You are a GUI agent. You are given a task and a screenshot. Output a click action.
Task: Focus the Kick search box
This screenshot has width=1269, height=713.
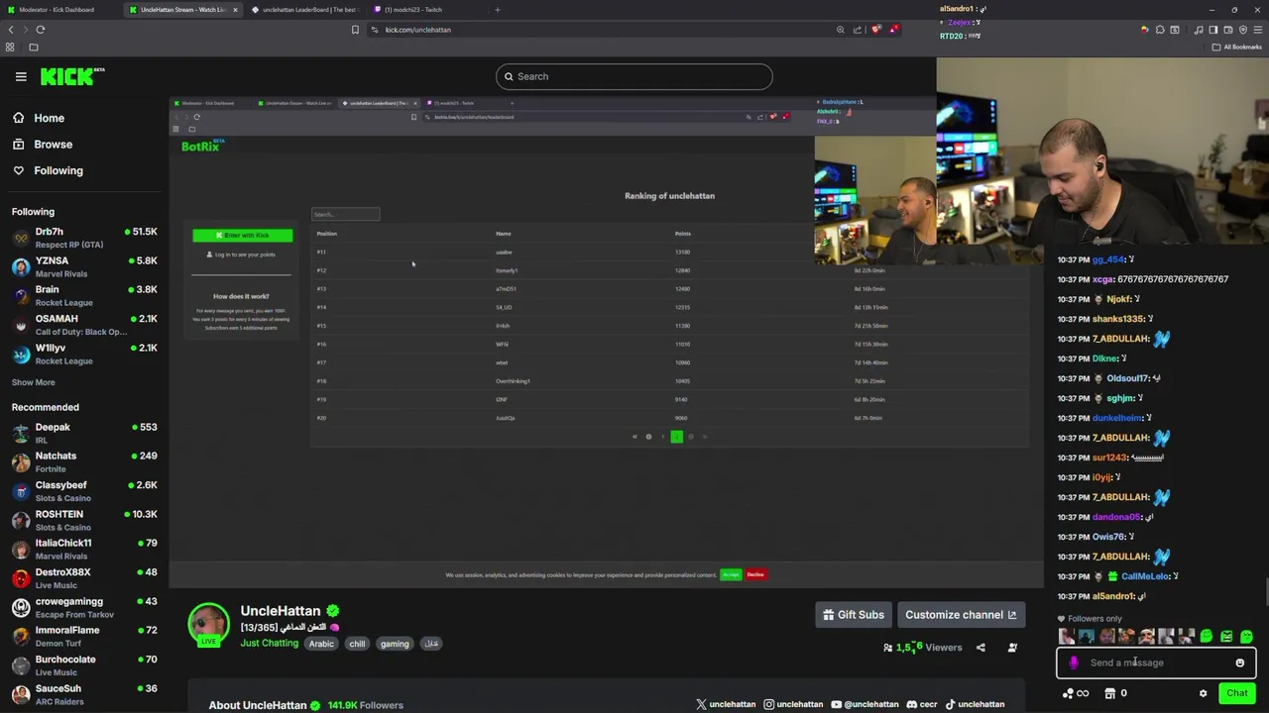pyautogui.click(x=634, y=76)
